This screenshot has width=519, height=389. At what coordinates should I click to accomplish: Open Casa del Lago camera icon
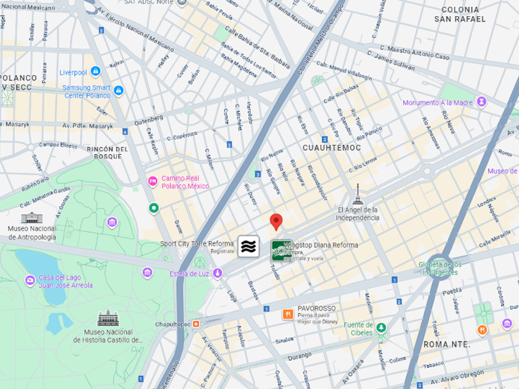[x=30, y=280]
